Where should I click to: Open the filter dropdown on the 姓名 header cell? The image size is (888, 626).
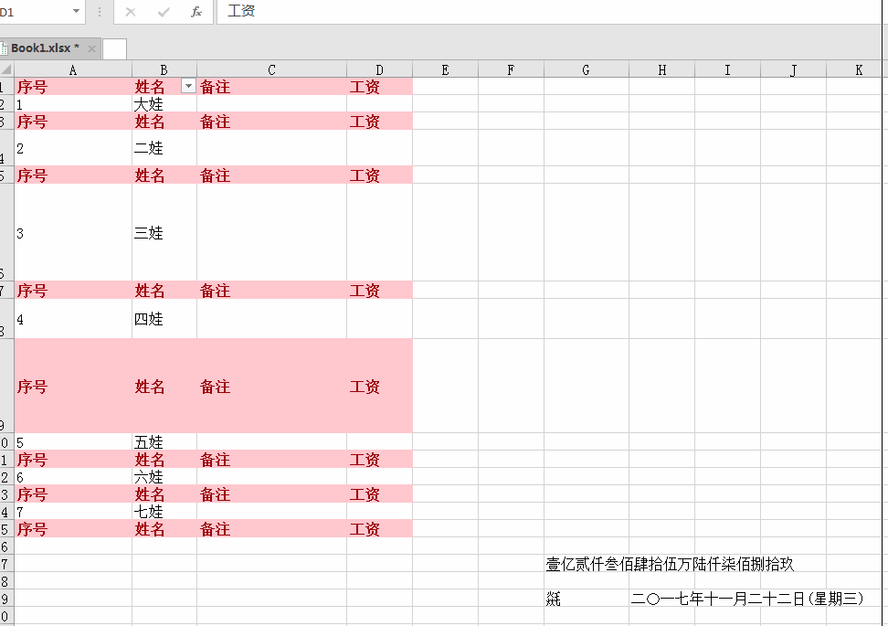click(188, 86)
